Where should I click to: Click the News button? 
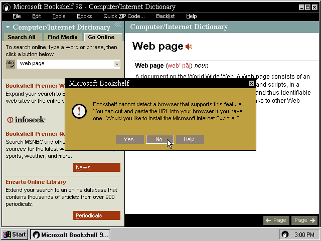[x=97, y=167]
